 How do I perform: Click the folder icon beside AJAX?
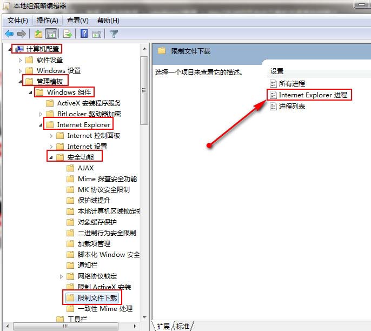click(x=70, y=168)
